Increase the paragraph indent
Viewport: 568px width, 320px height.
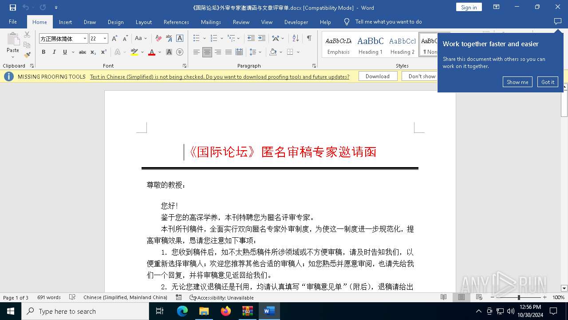pyautogui.click(x=262, y=39)
